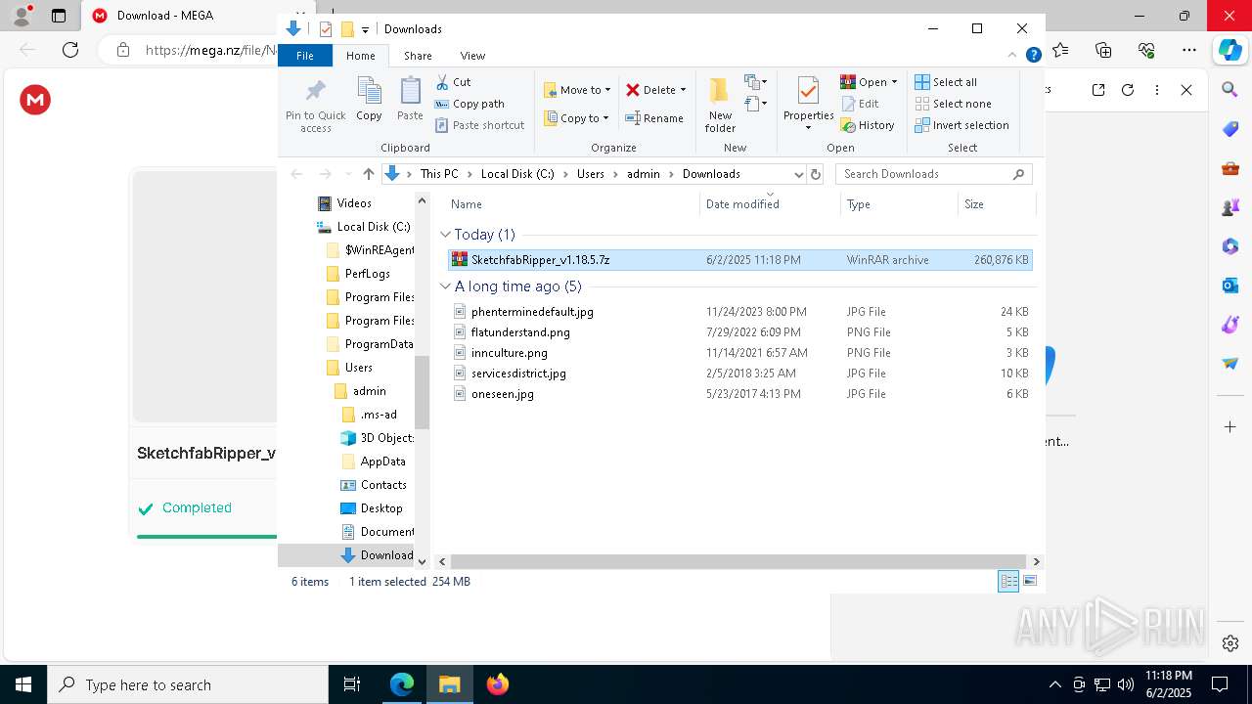Image resolution: width=1252 pixels, height=704 pixels.
Task: Click the Search Downloads field
Action: [x=933, y=174]
